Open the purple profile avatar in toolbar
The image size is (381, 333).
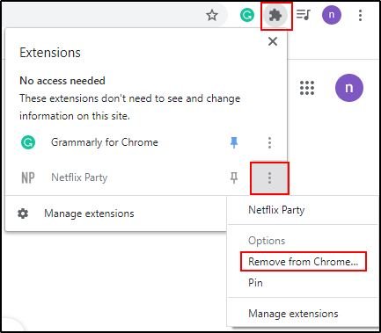click(x=332, y=15)
